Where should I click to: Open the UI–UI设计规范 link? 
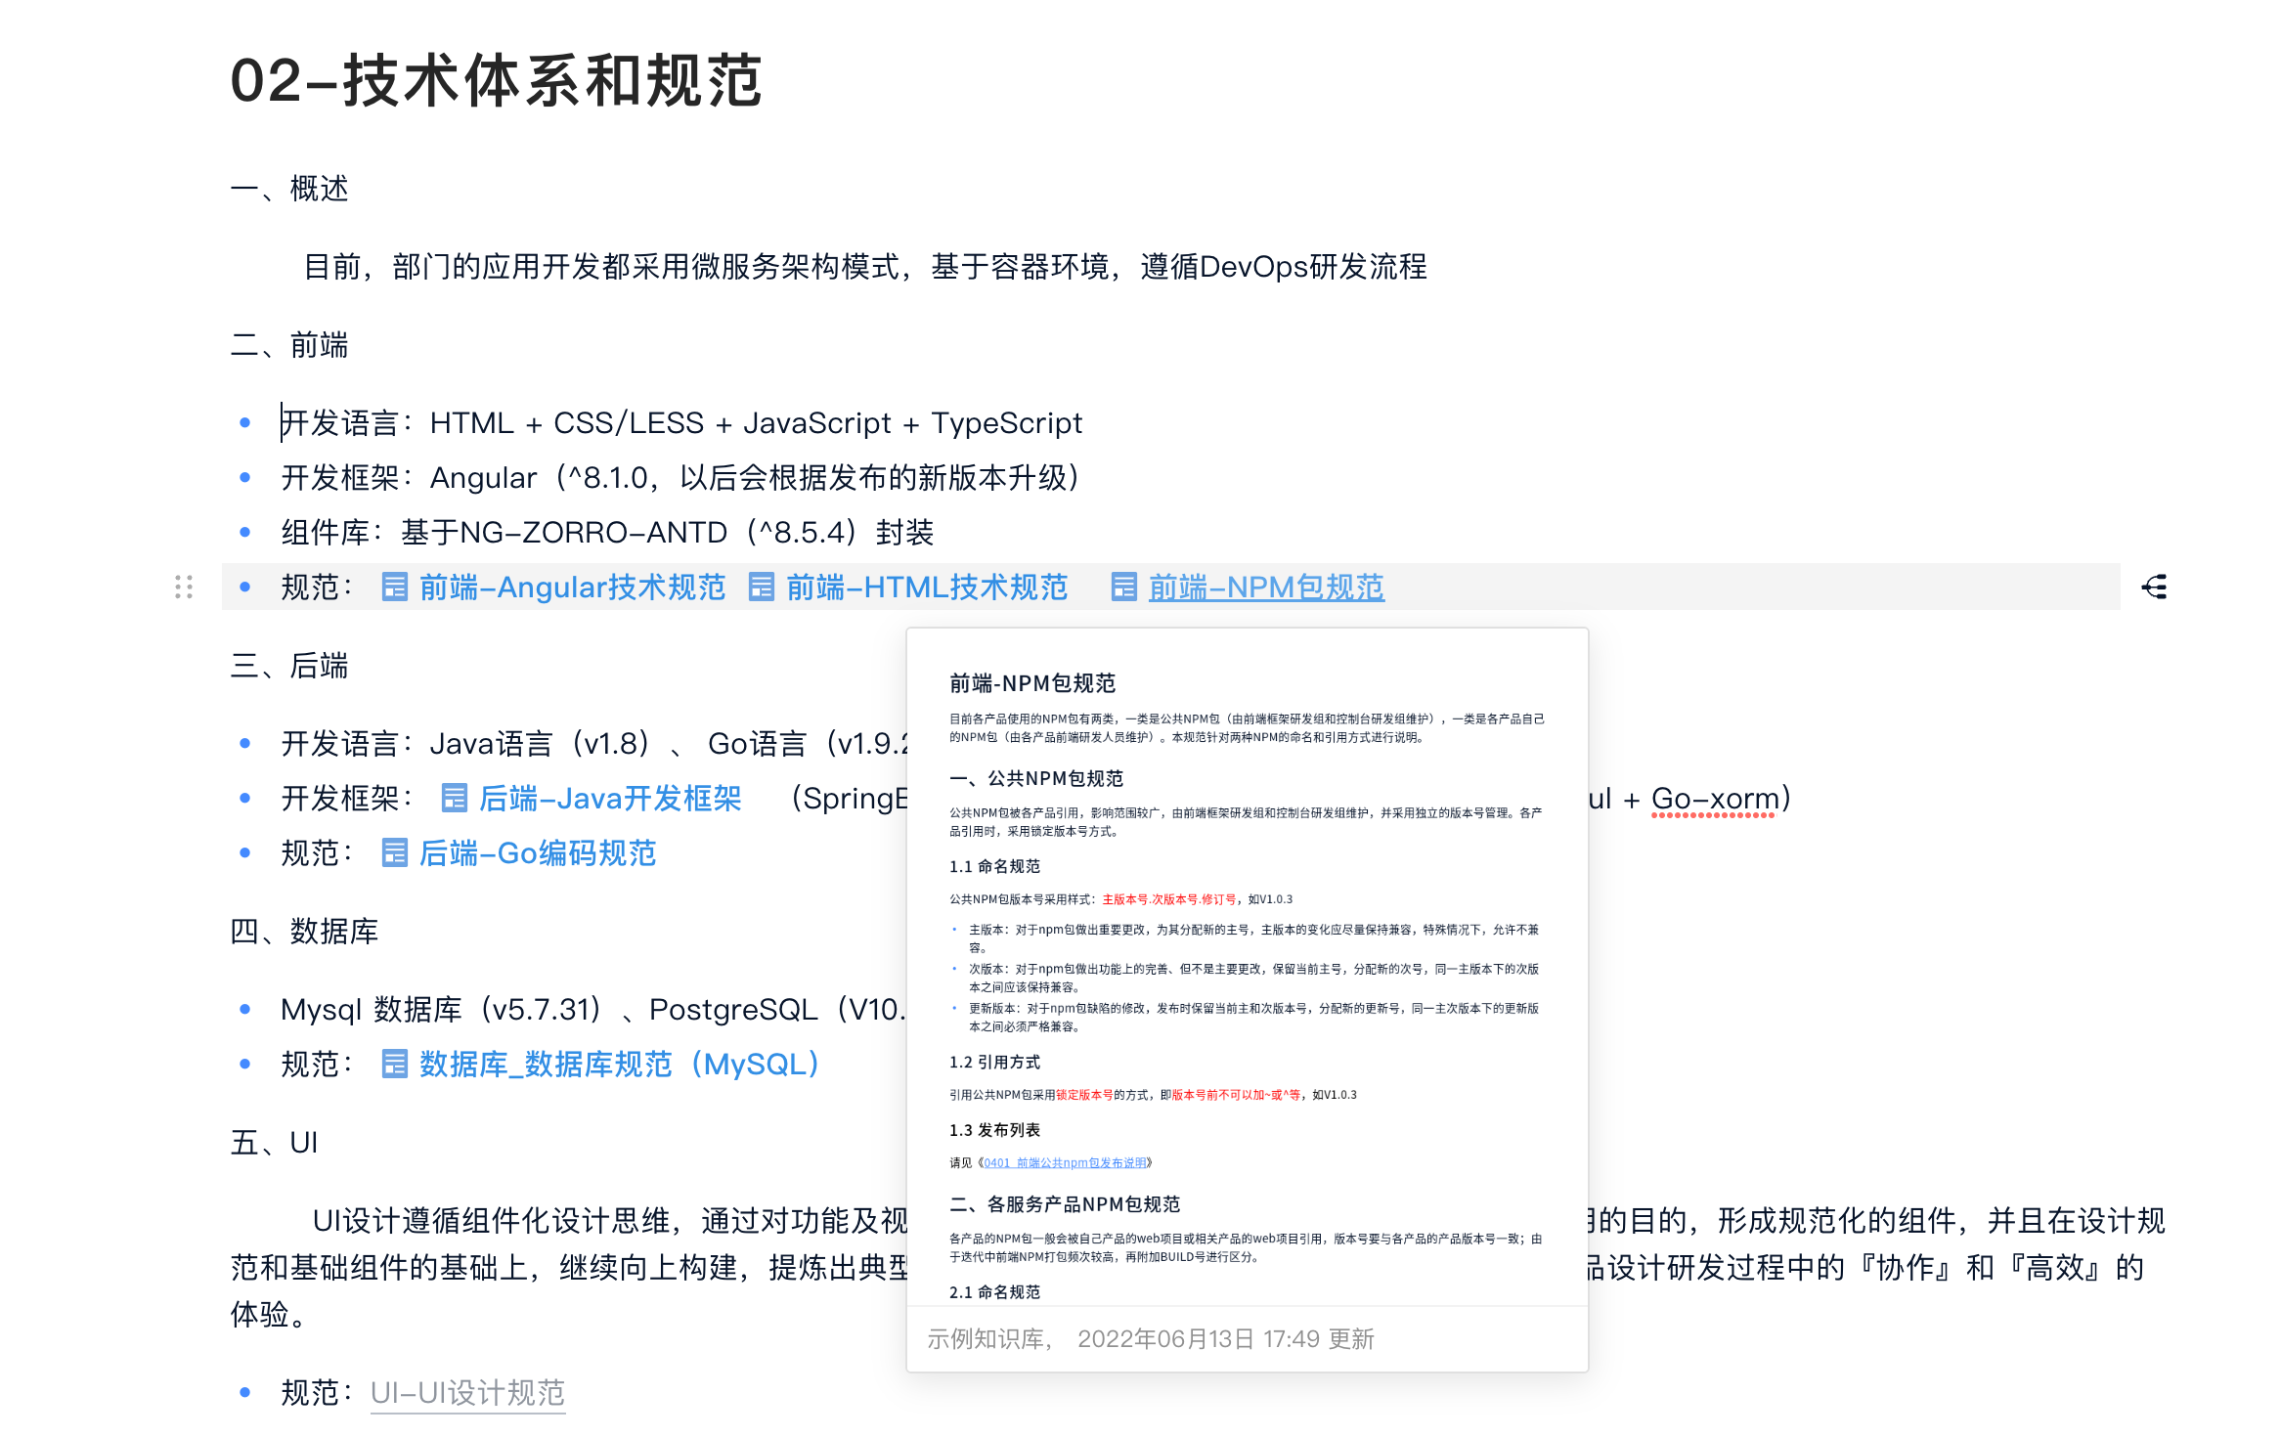[467, 1392]
